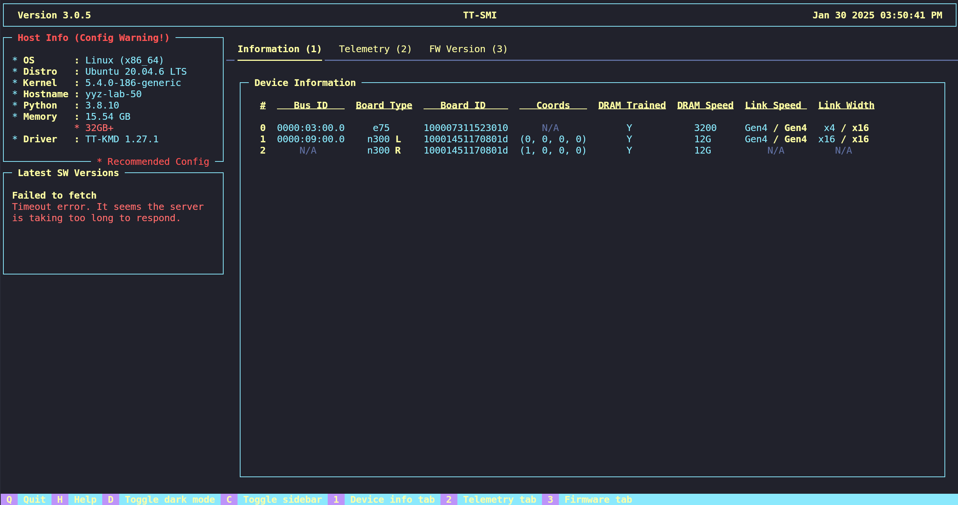
Task: Click coords (0, 0, 0, 0)
Action: point(553,139)
